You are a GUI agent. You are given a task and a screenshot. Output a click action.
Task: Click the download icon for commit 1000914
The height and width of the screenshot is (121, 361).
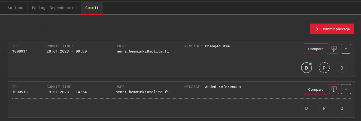tap(334, 49)
